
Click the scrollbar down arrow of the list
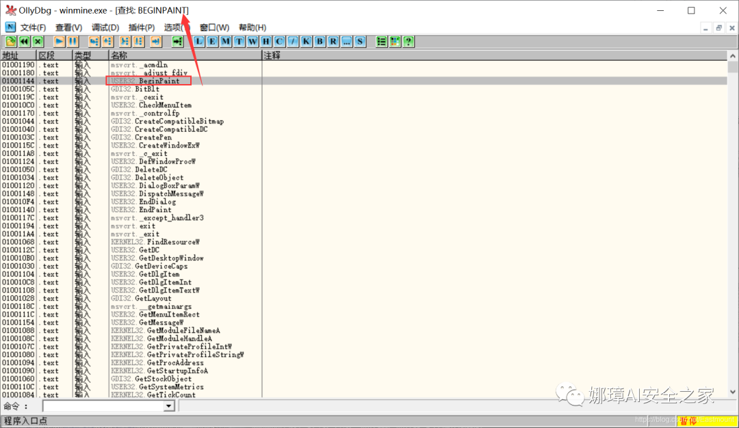tap(732, 392)
